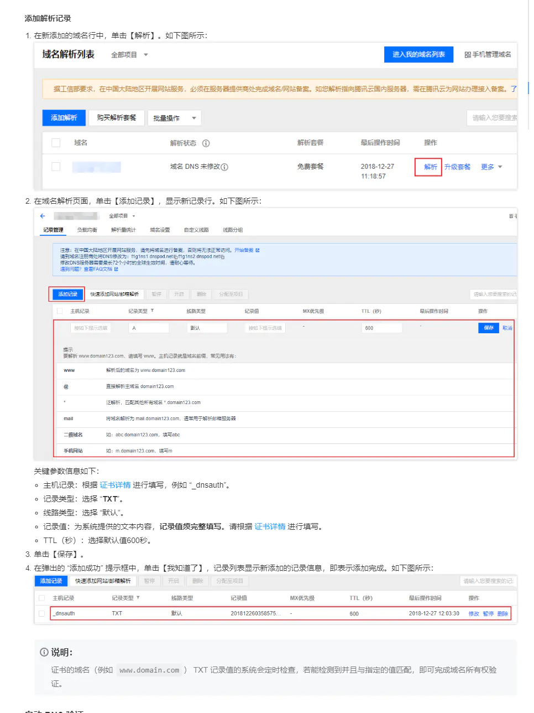
Task: Click the www.domain.com code snippet
Action: pyautogui.click(x=149, y=670)
